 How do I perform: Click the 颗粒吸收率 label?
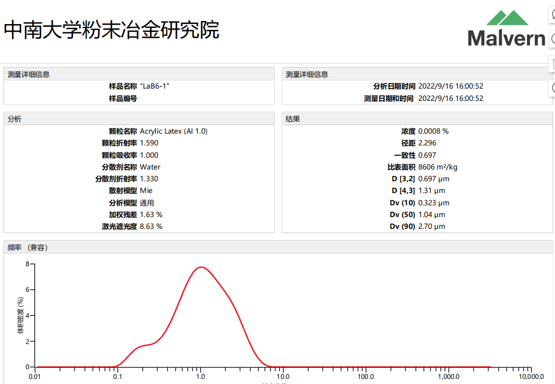[x=119, y=155]
